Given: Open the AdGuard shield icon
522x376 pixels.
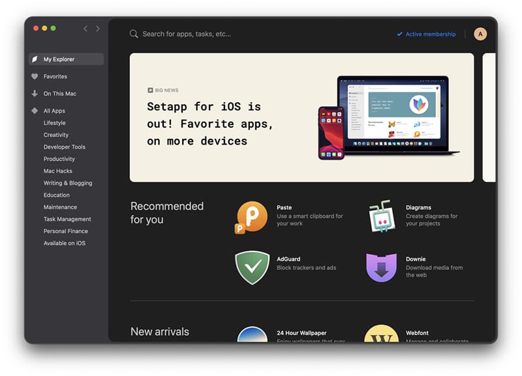Looking at the screenshot, I should point(252,268).
